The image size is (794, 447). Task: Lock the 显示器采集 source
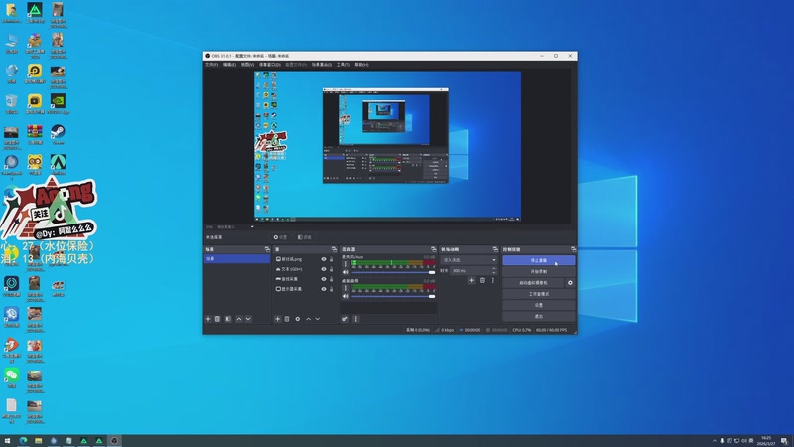tap(331, 289)
